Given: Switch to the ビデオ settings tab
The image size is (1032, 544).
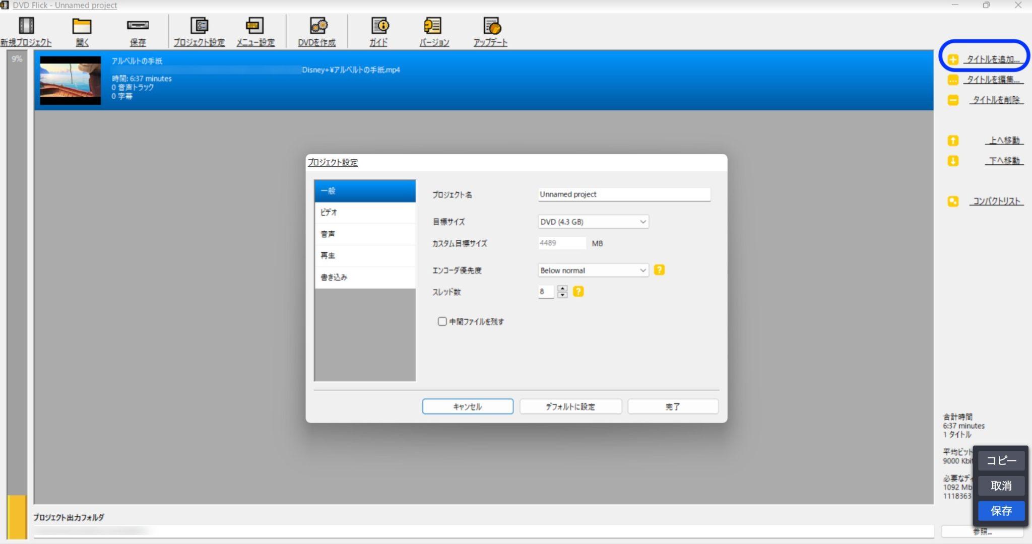Looking at the screenshot, I should pyautogui.click(x=365, y=213).
